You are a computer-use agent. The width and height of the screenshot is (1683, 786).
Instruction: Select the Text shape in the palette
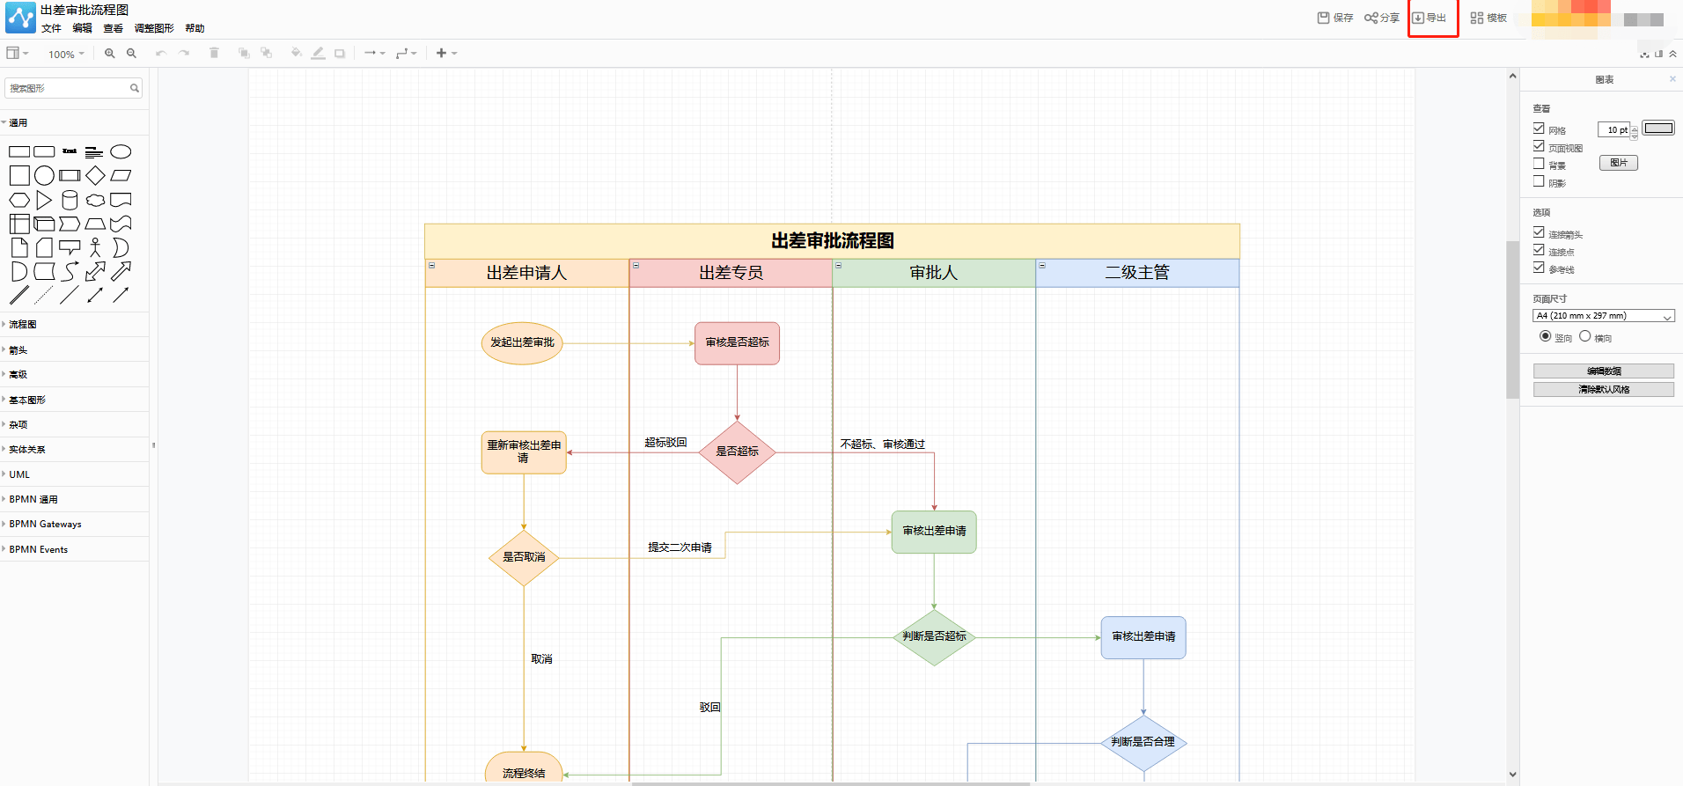[x=70, y=151]
